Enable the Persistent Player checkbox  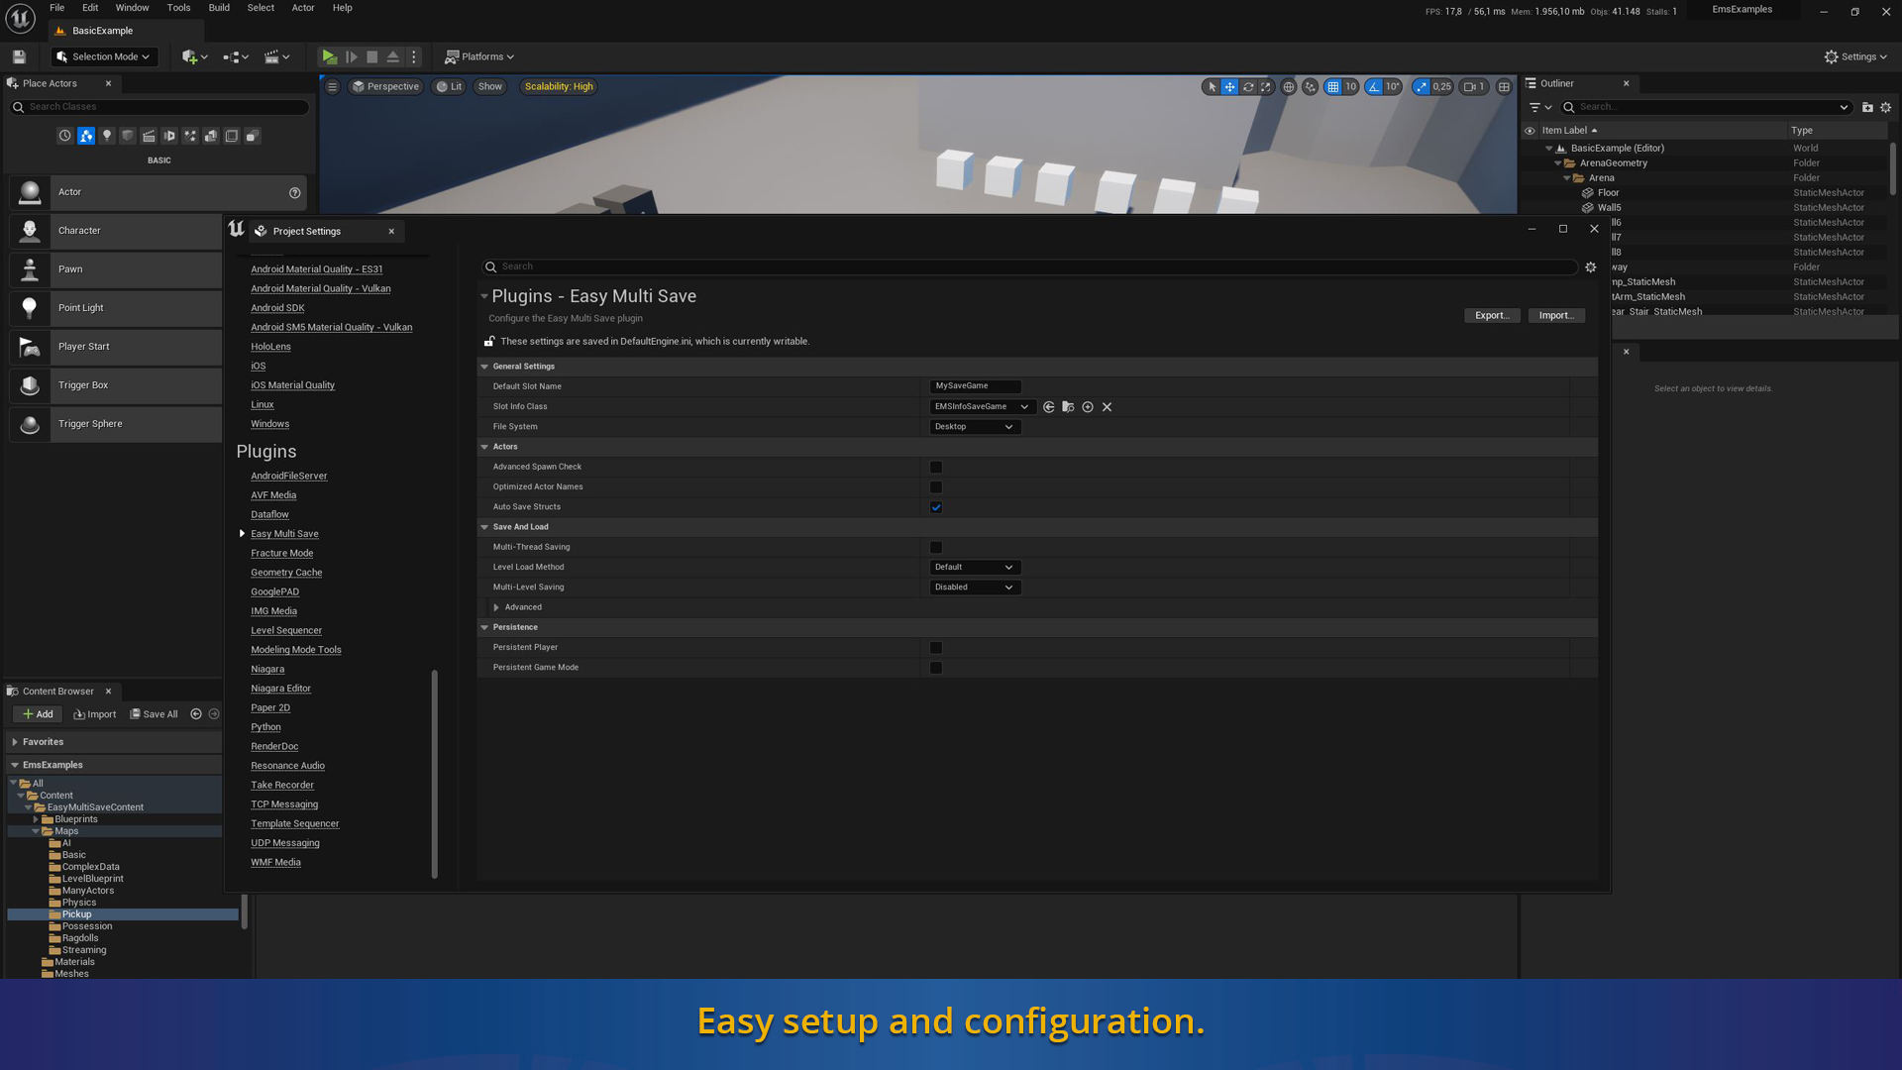[936, 648]
